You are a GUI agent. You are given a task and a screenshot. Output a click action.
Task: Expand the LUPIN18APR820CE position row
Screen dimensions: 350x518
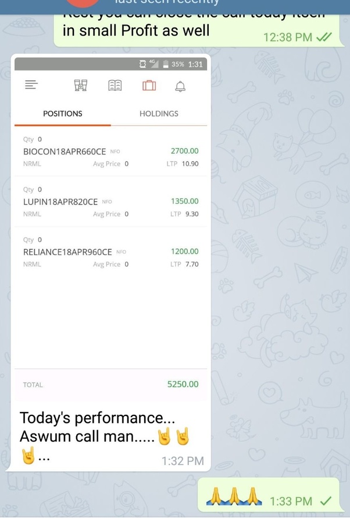(x=109, y=201)
